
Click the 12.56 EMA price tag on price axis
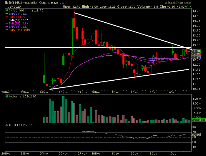click(196, 54)
